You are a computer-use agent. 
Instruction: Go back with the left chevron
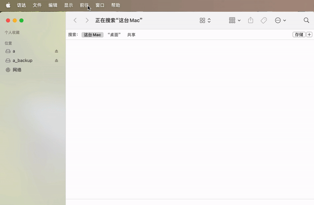point(75,20)
